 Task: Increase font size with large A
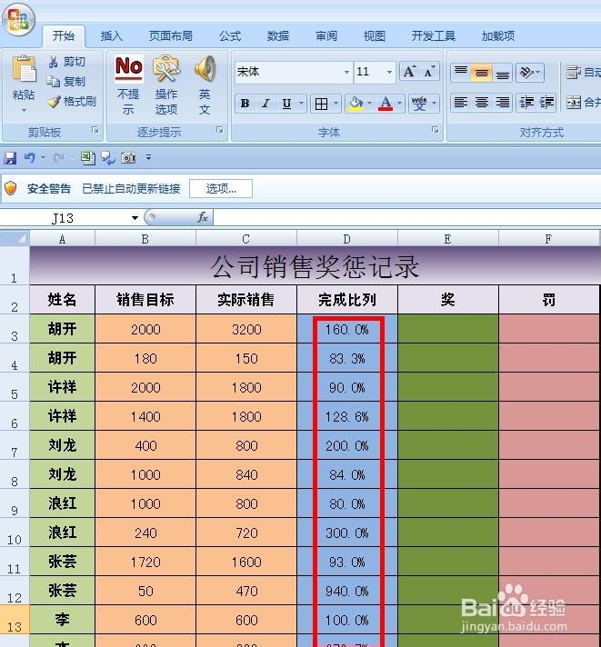click(x=409, y=72)
